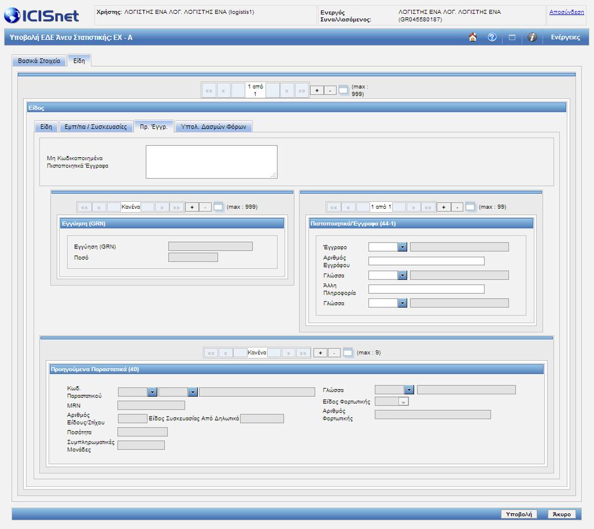The width and height of the screenshot is (594, 529).
Task: Click the first-page arrows in the Προηγούμενα Παραστατικά pager
Action: tap(211, 353)
